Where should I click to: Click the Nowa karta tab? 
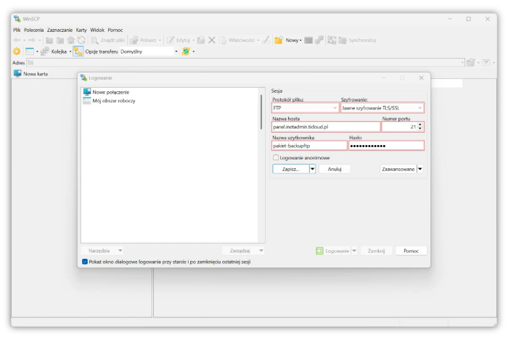click(30, 74)
